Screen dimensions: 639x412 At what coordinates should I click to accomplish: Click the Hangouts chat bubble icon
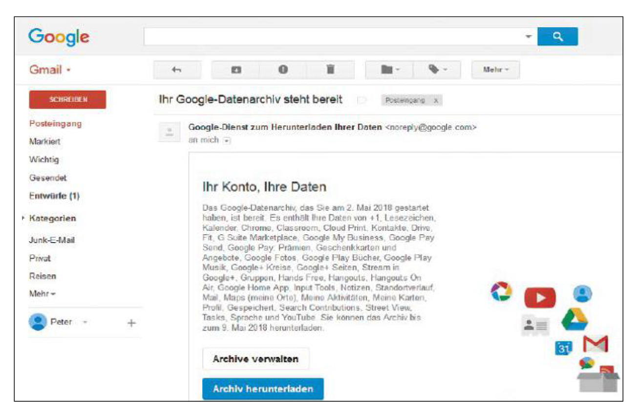(x=586, y=363)
